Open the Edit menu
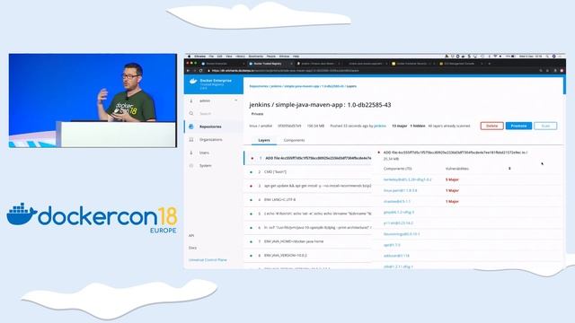575x323 pixels. click(219, 57)
